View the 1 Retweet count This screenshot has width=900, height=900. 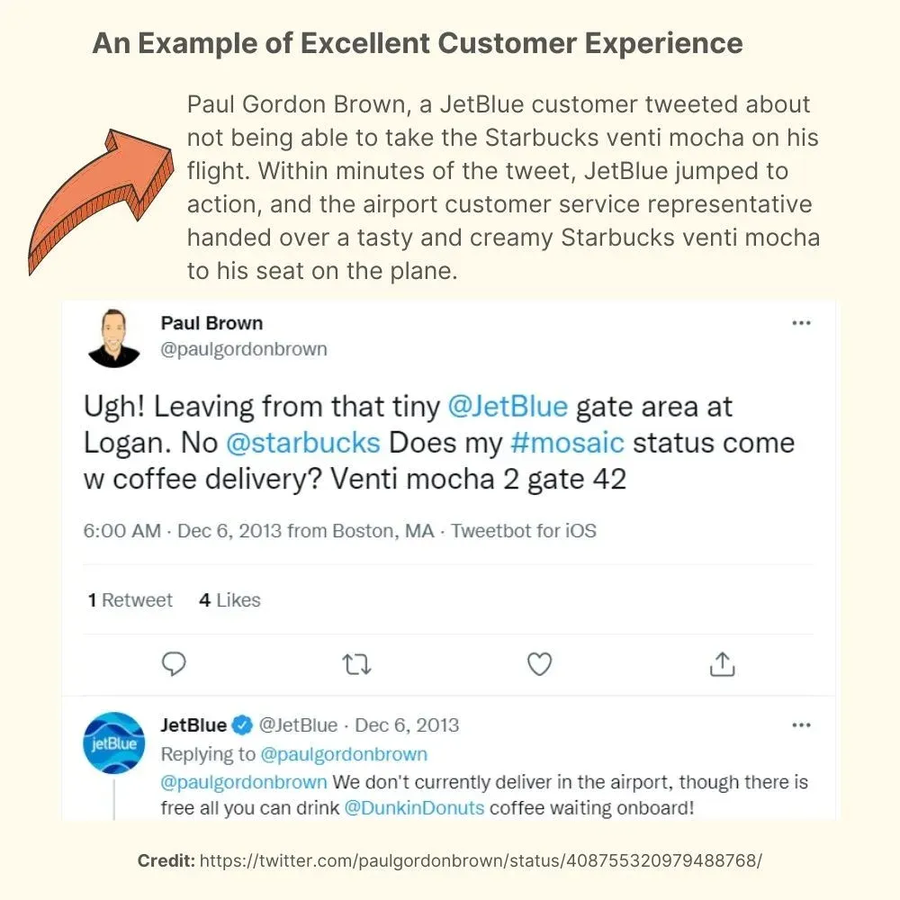pyautogui.click(x=129, y=599)
